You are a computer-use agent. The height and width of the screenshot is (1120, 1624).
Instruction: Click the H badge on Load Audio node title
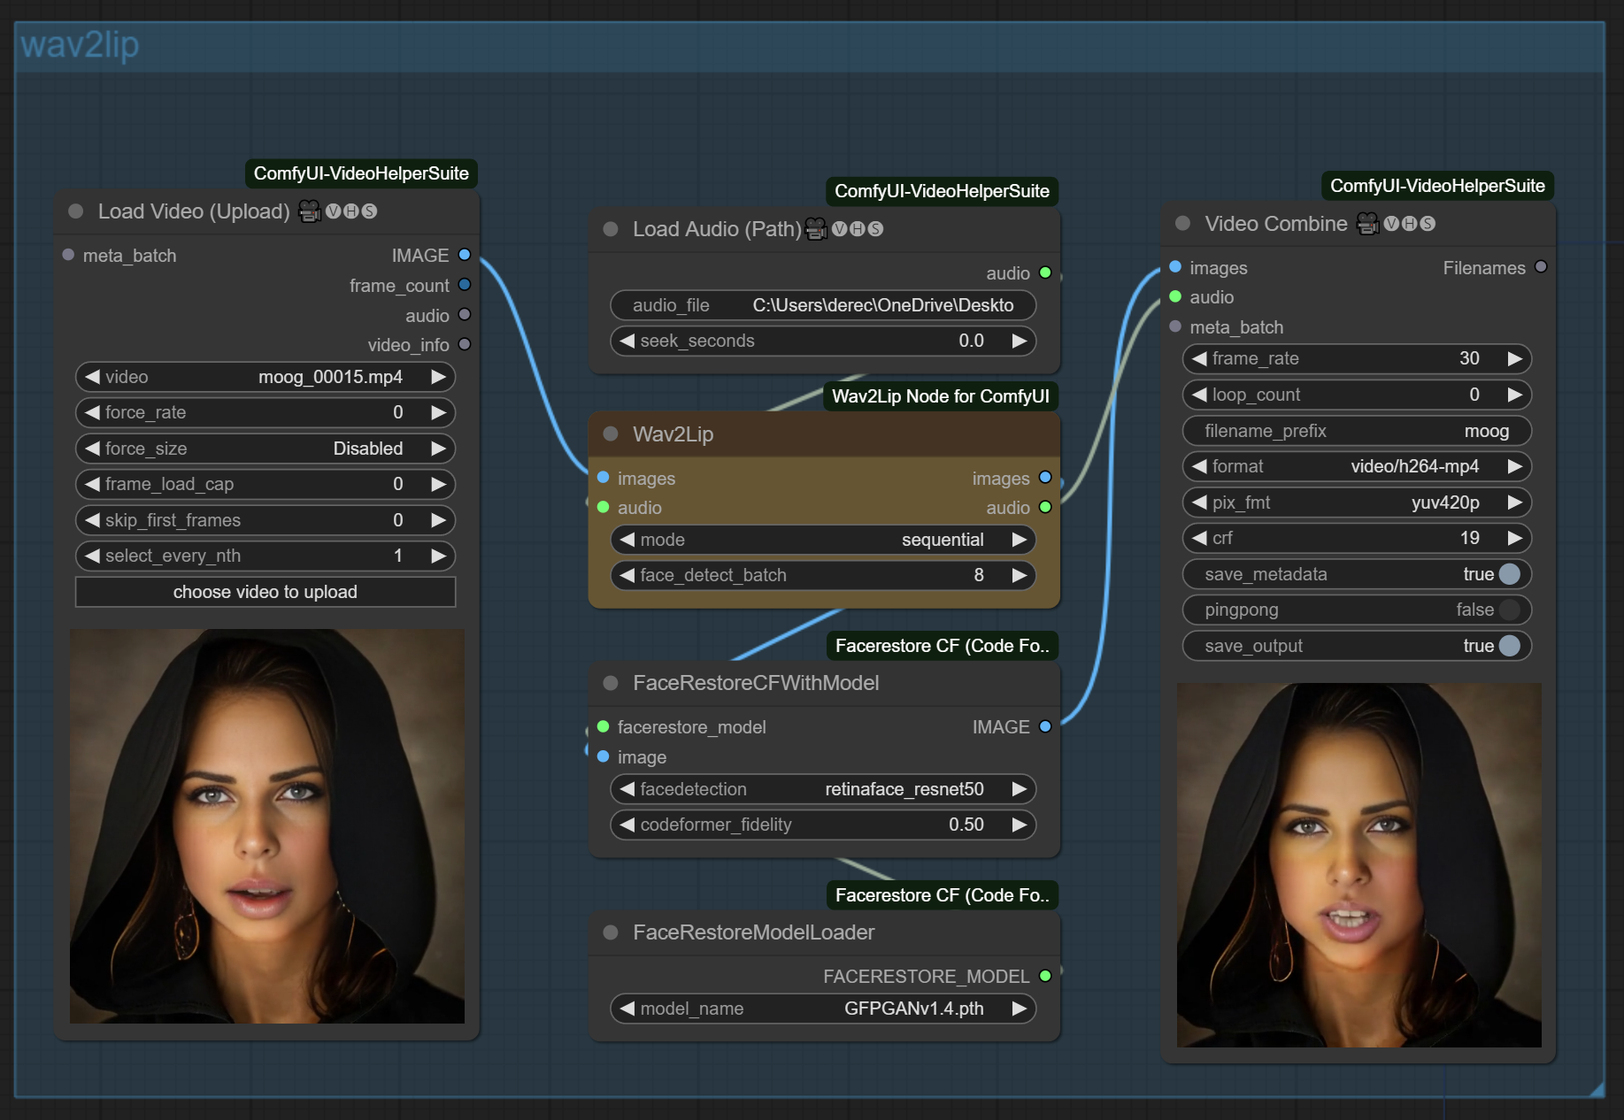[857, 228]
